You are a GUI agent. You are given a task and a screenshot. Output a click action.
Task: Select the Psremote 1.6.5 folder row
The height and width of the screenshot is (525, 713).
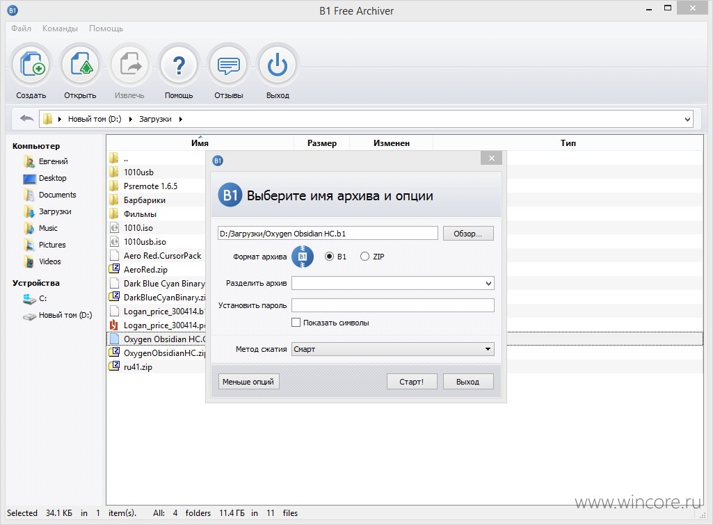pos(157,186)
